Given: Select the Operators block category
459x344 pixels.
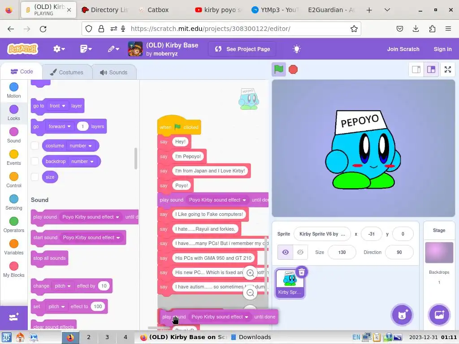Looking at the screenshot, I should click(14, 225).
